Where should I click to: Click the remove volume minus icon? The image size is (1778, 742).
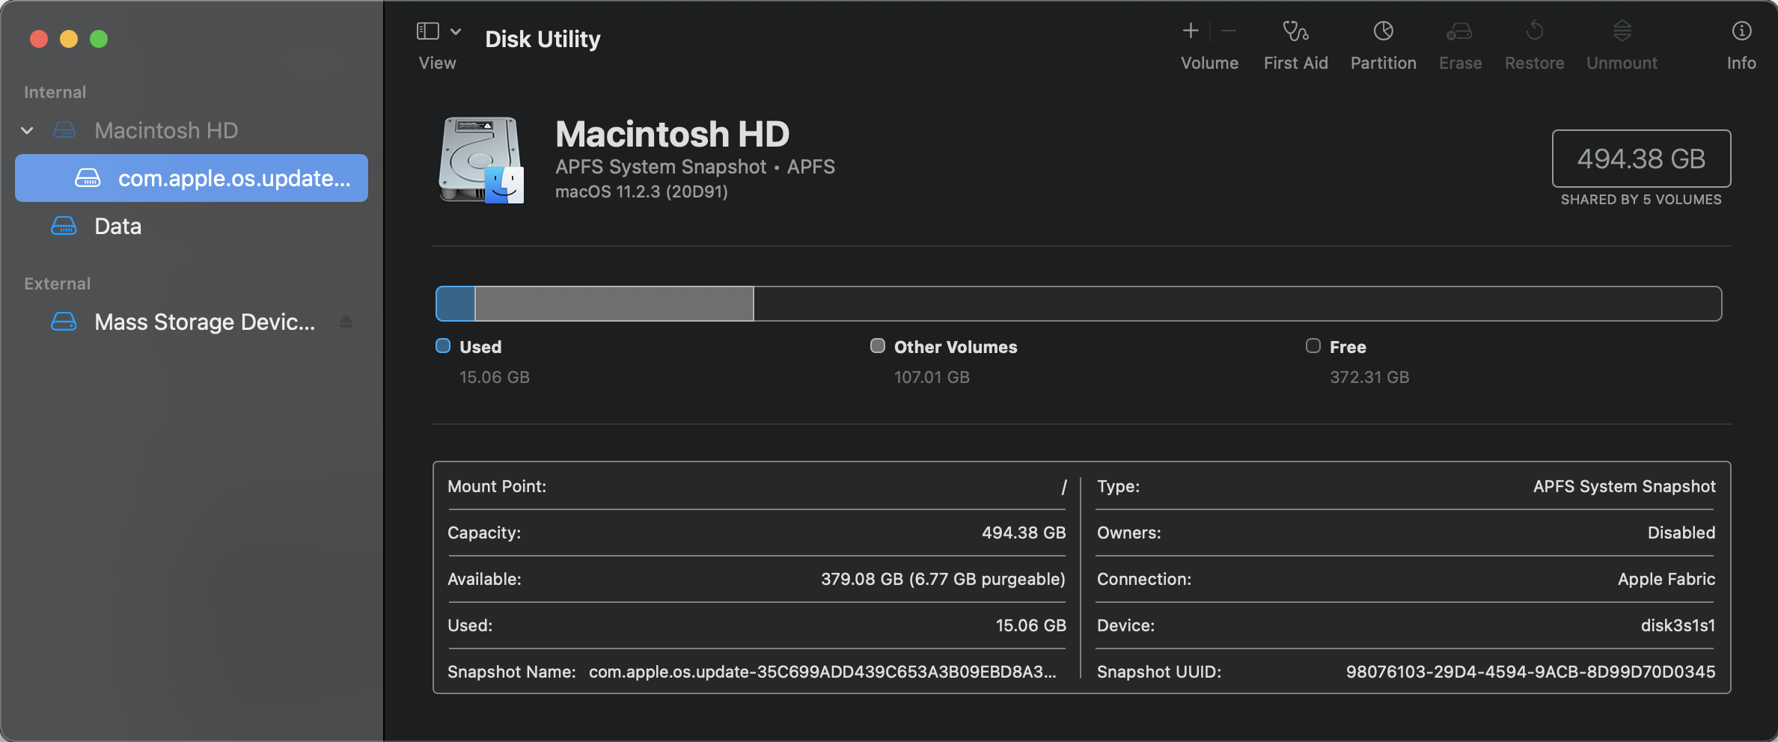pos(1228,31)
